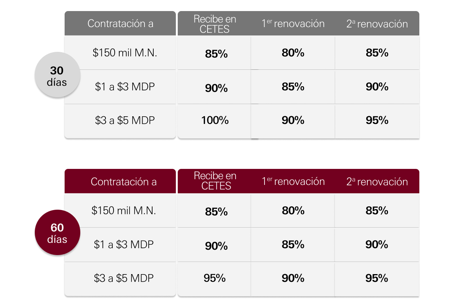This screenshot has height=305, width=474.
Task: Click the 100% CETES value cell
Action: pyautogui.click(x=215, y=121)
